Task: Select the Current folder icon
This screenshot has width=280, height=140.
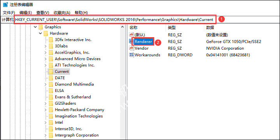Action: (x=51, y=71)
